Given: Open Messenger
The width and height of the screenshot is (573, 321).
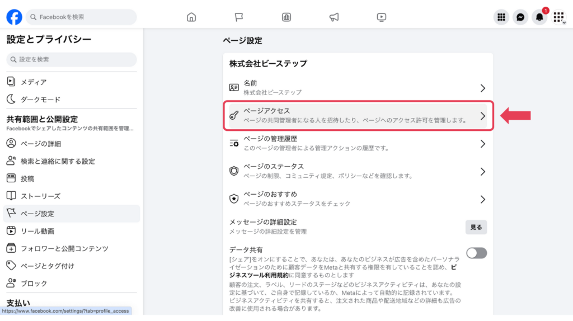Looking at the screenshot, I should [520, 17].
